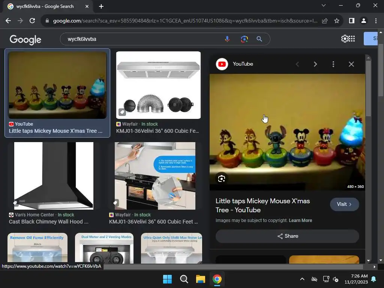384x288 pixels.
Task: Close the image preview panel
Action: click(x=351, y=64)
